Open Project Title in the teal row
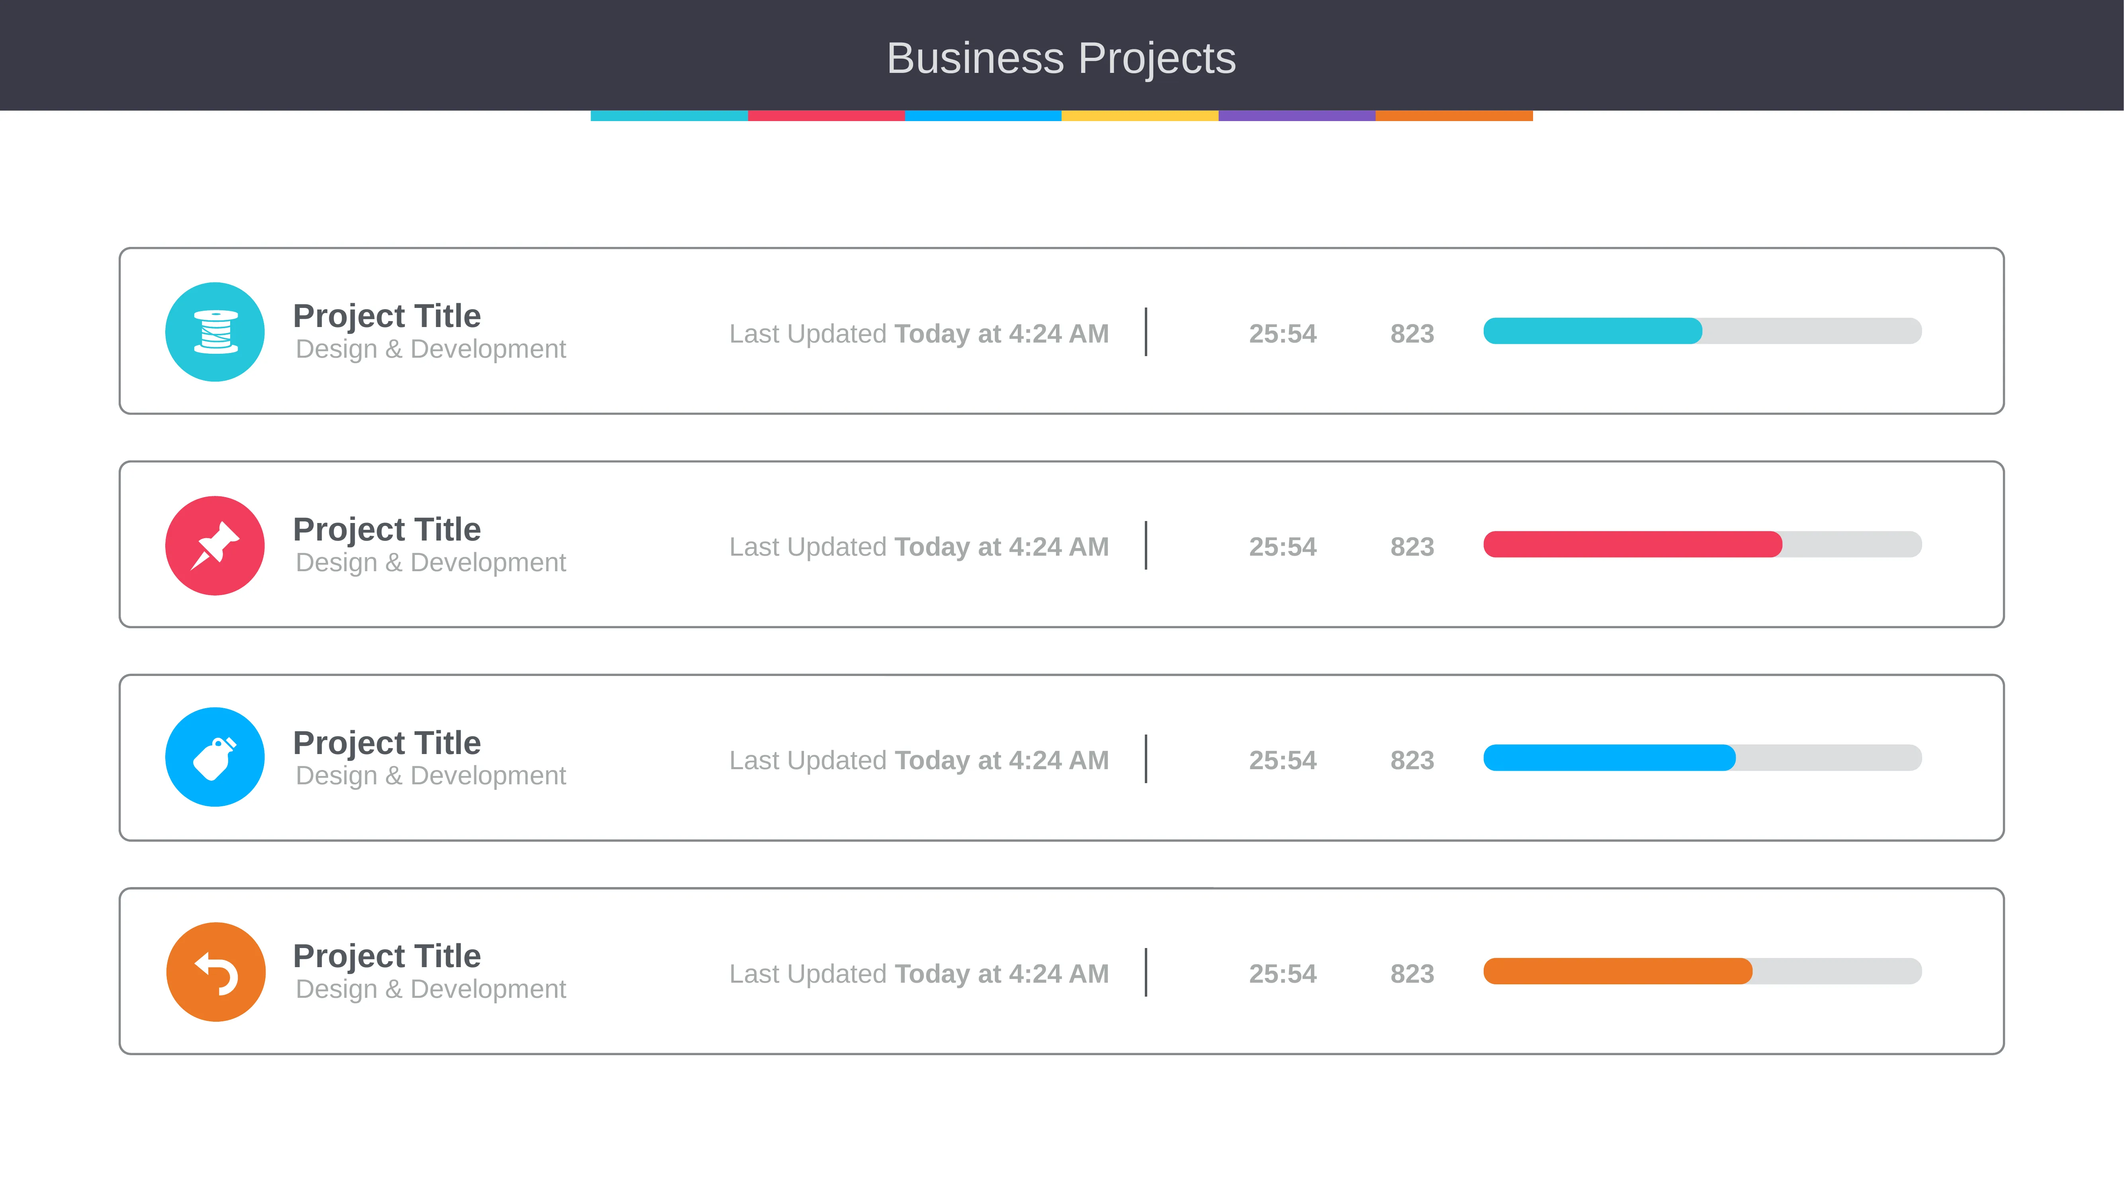2124x1195 pixels. (x=387, y=316)
